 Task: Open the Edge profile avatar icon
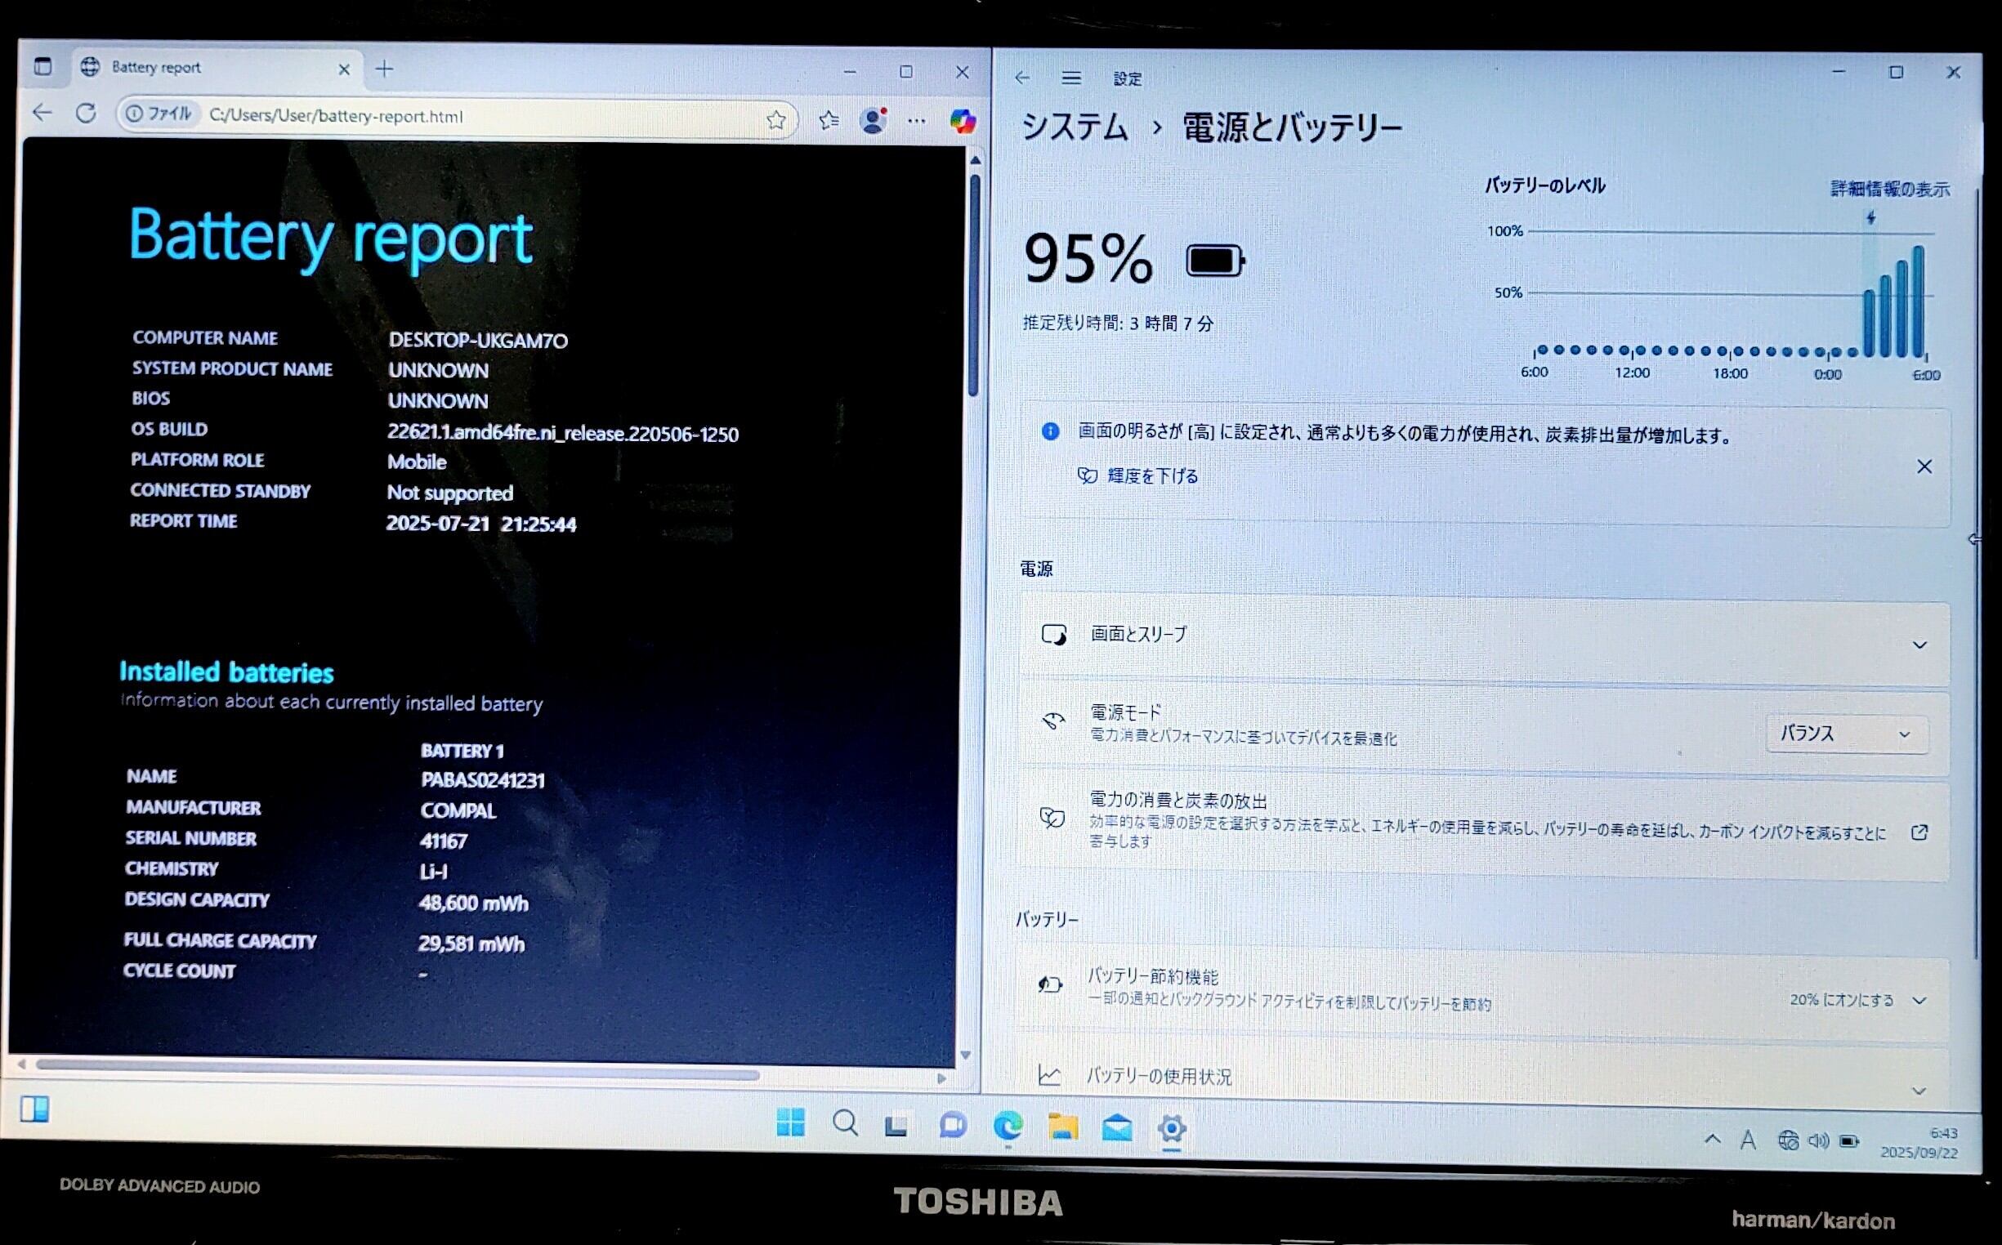(873, 121)
